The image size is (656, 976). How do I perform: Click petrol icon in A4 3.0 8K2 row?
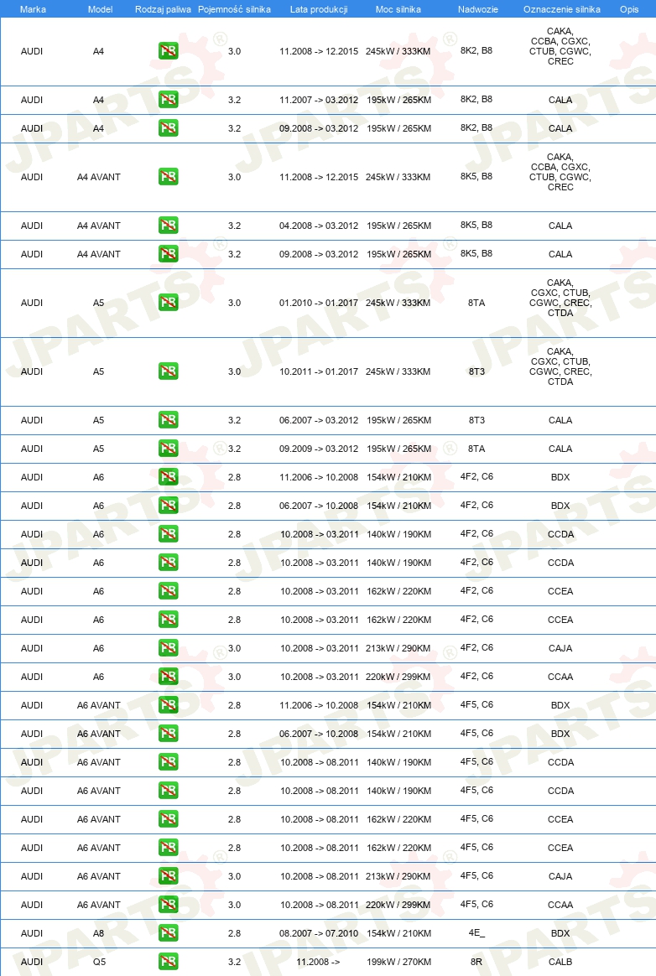point(169,51)
